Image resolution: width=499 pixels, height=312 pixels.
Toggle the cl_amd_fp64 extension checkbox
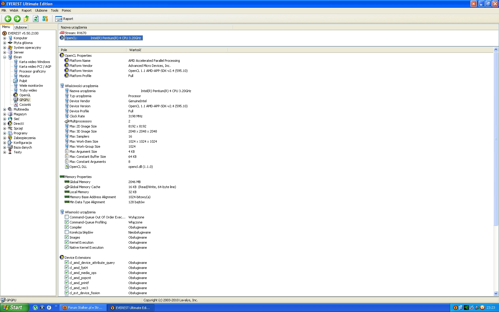pos(67,268)
